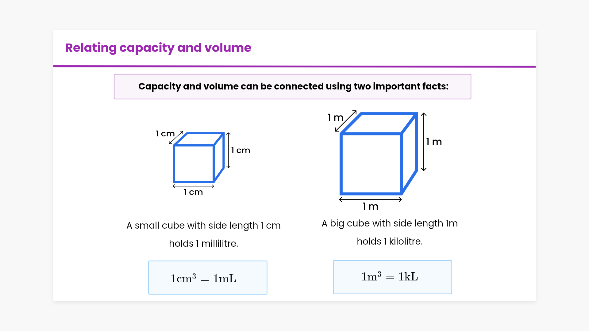Click "A small cube with side length 1 cm" text
The image size is (589, 331).
(x=203, y=226)
